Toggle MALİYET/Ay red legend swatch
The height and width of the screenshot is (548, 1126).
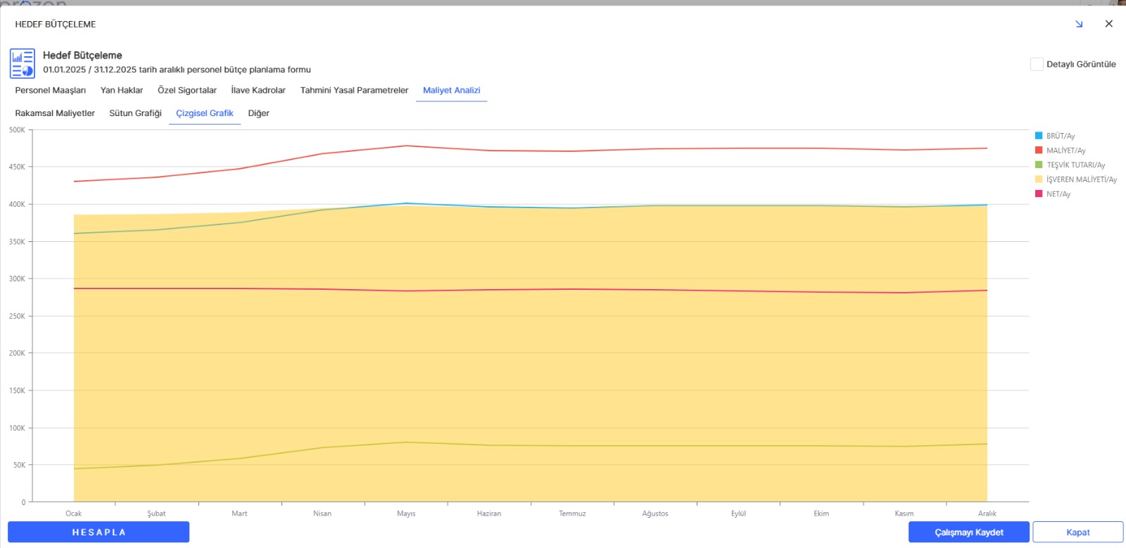(x=1039, y=151)
